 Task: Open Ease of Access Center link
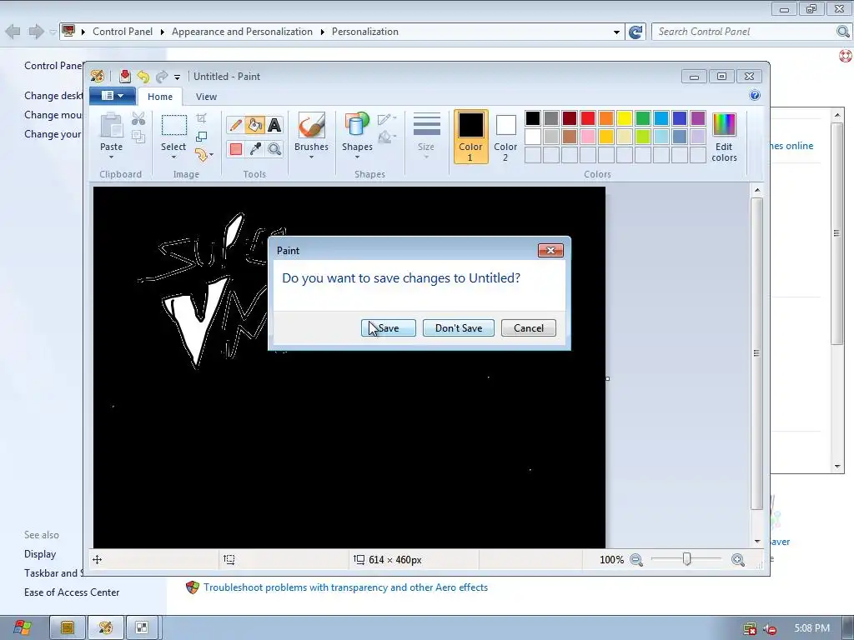[x=72, y=592]
